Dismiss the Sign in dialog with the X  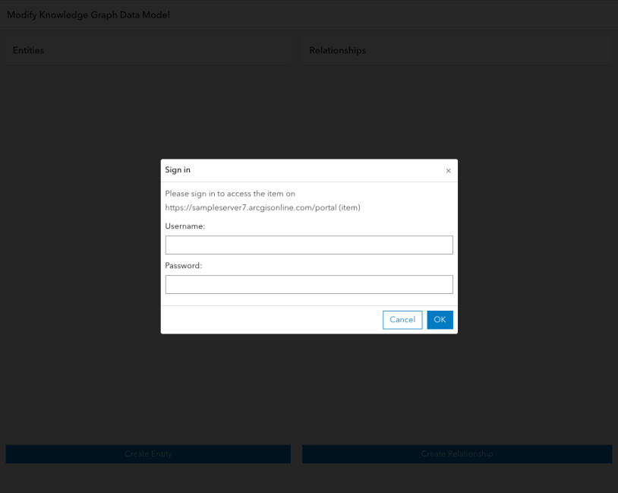[x=448, y=170]
